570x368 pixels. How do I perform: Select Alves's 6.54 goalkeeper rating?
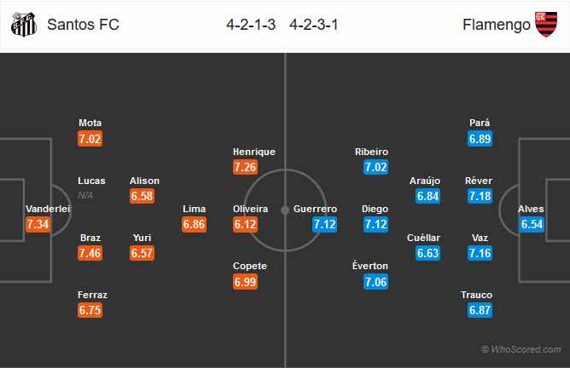pyautogui.click(x=532, y=224)
